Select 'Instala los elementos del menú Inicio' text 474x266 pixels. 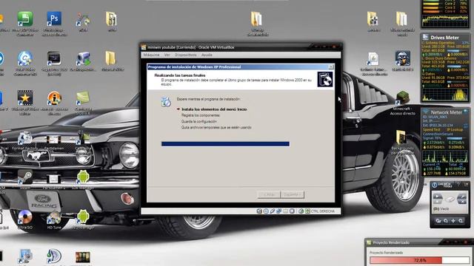click(214, 109)
